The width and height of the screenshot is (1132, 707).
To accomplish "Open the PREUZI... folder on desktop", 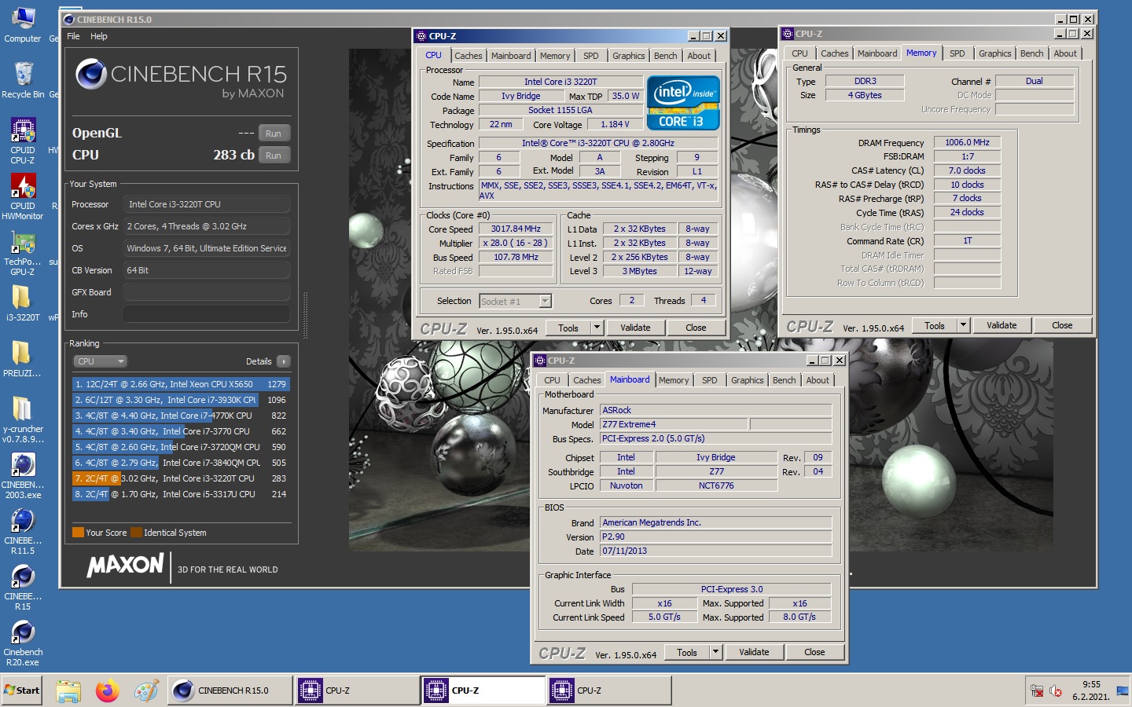I will (23, 359).
